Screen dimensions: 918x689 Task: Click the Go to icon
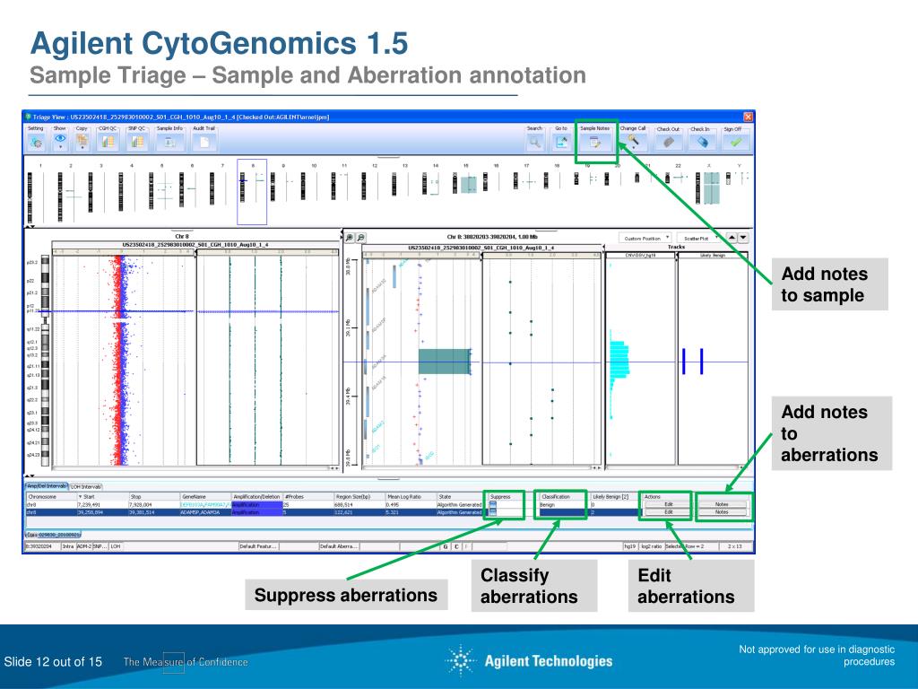coord(561,142)
